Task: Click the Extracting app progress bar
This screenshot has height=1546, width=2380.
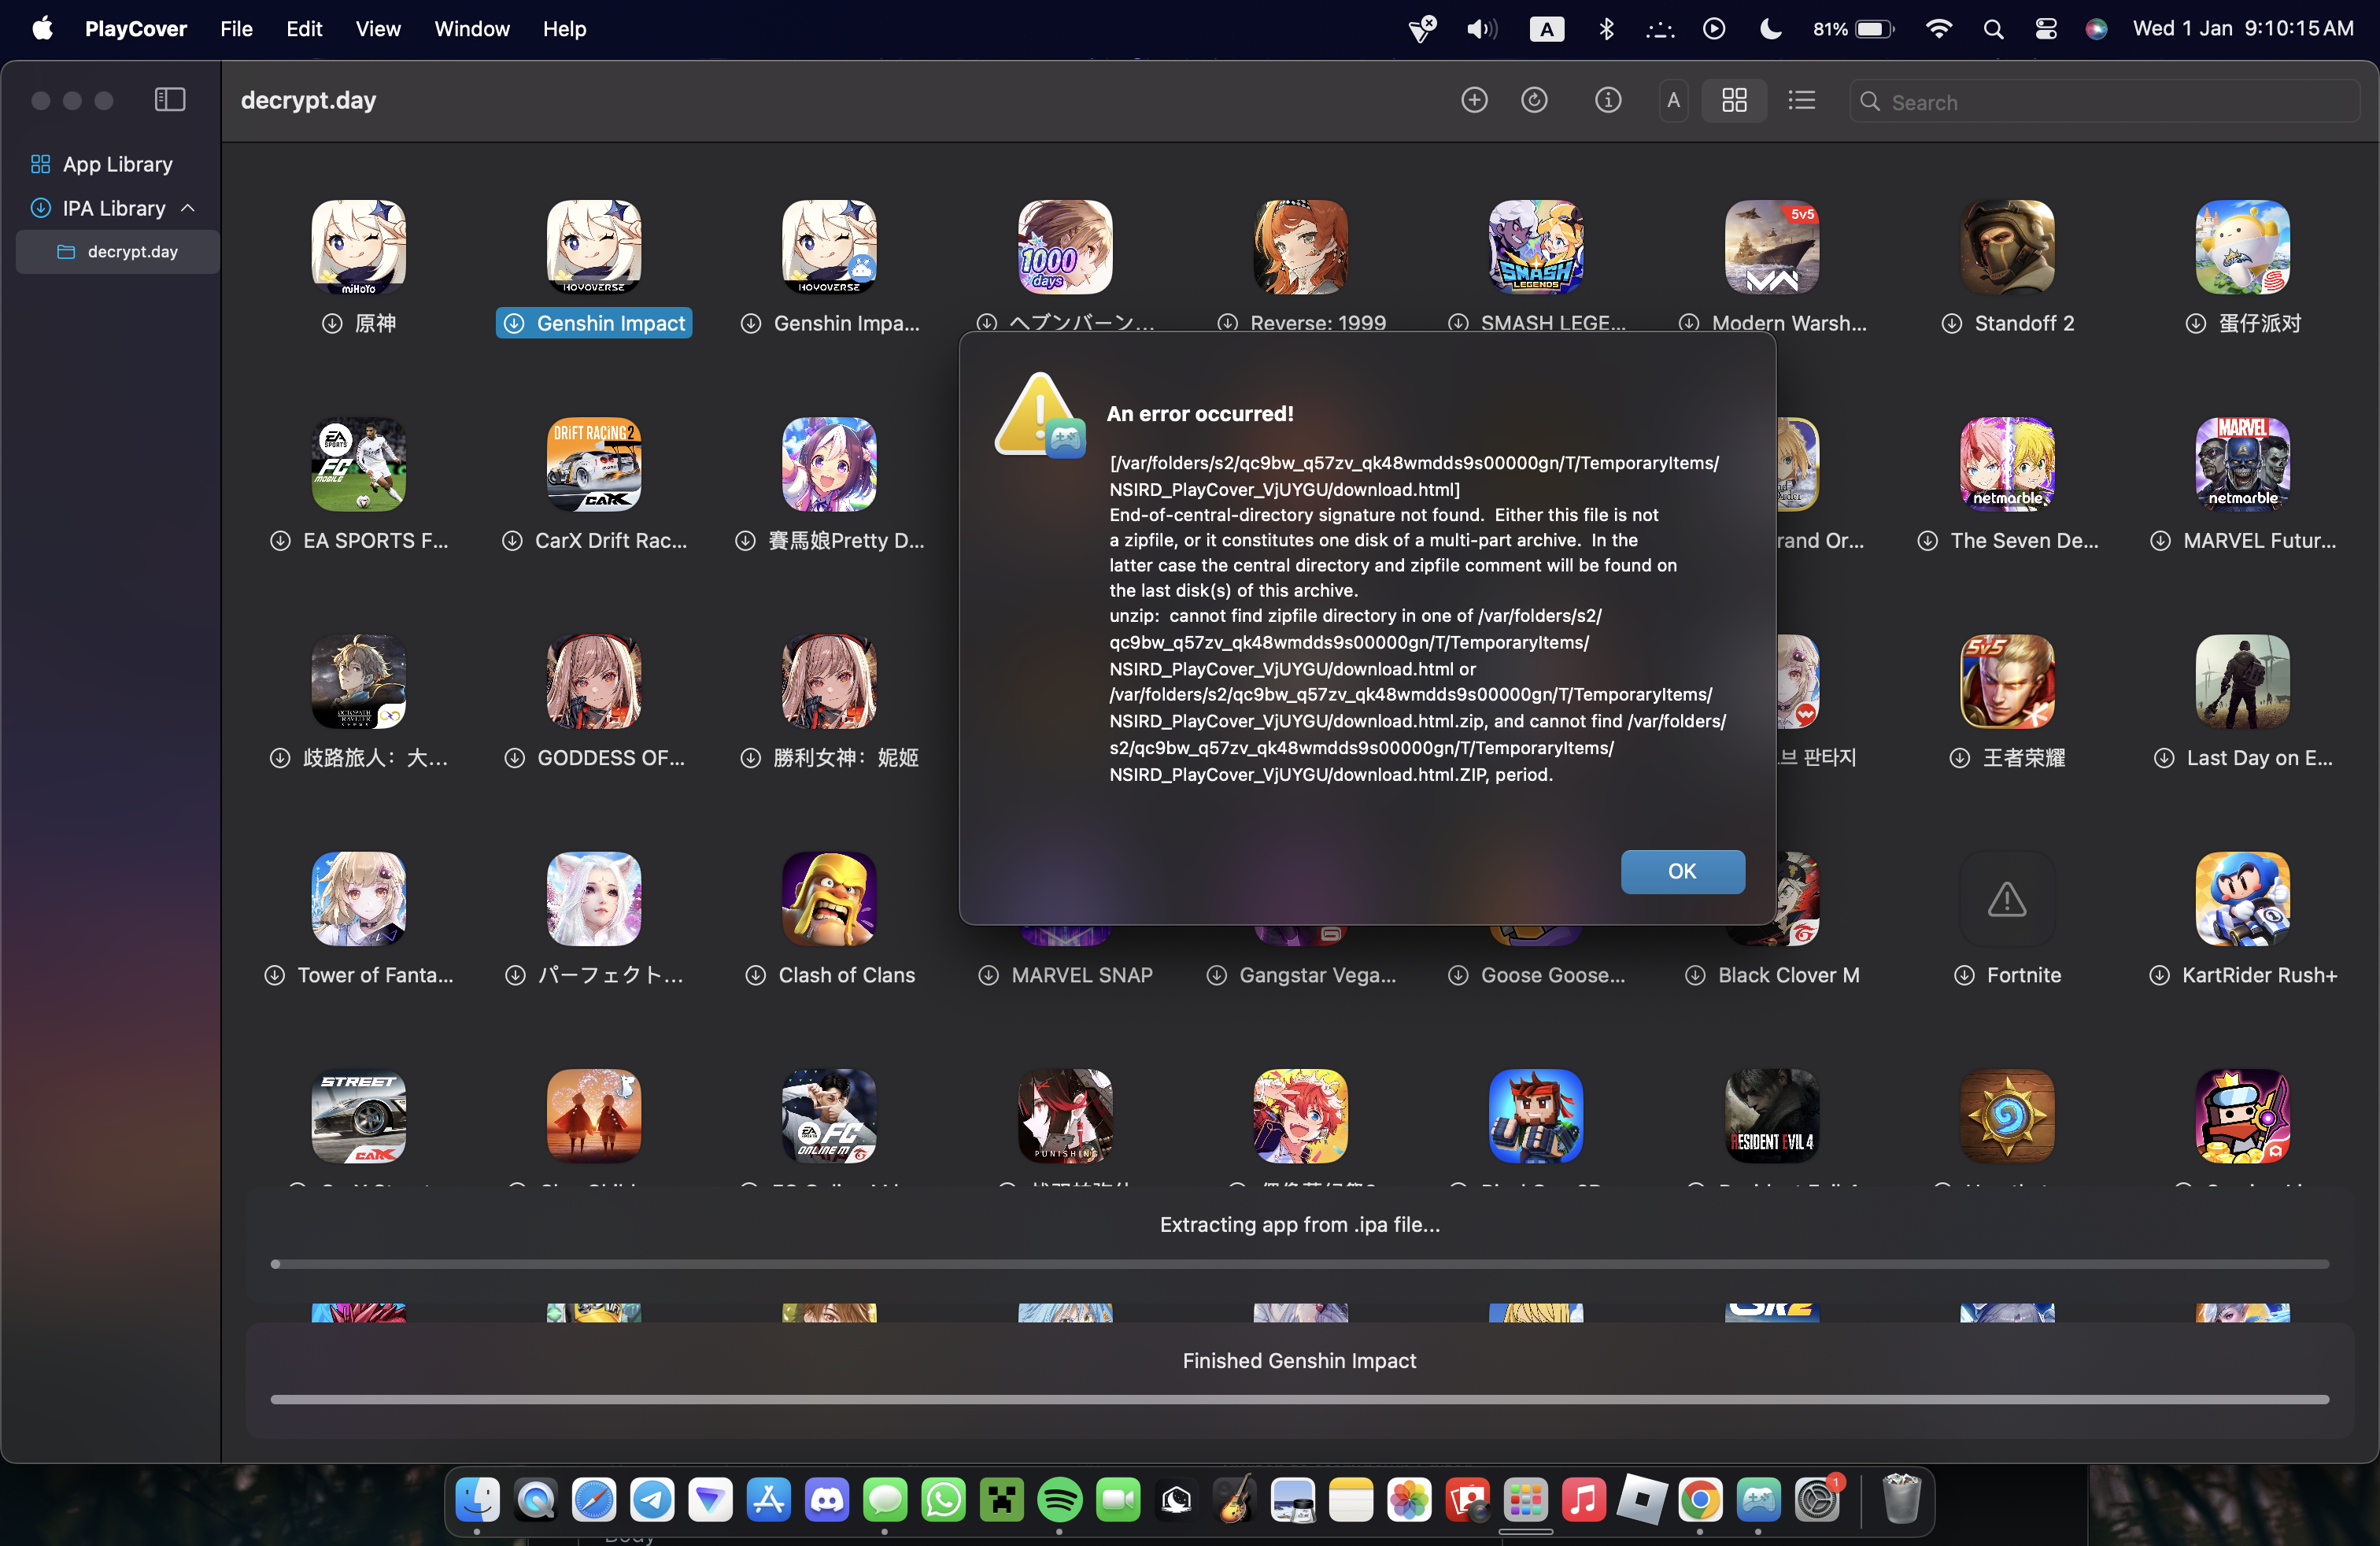Action: pos(1299,1264)
